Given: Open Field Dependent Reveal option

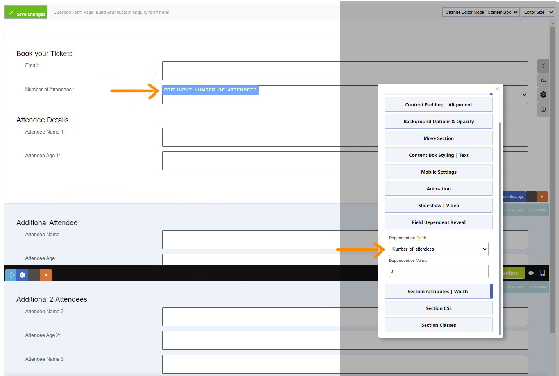Looking at the screenshot, I should point(438,222).
